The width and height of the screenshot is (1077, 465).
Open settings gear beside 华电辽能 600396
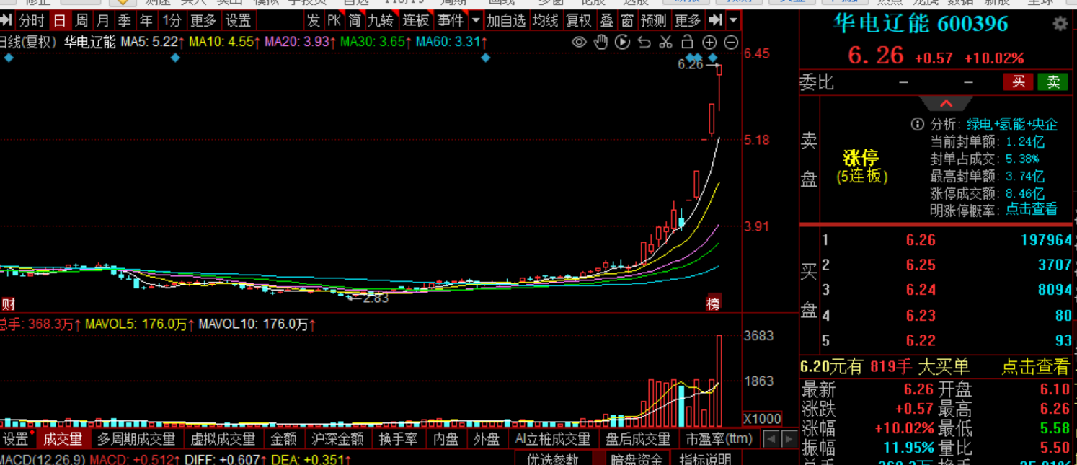click(x=1060, y=24)
